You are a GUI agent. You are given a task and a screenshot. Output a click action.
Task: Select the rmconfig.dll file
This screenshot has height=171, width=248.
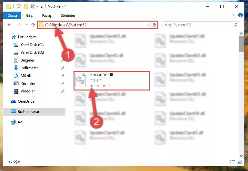pyautogui.click(x=112, y=81)
